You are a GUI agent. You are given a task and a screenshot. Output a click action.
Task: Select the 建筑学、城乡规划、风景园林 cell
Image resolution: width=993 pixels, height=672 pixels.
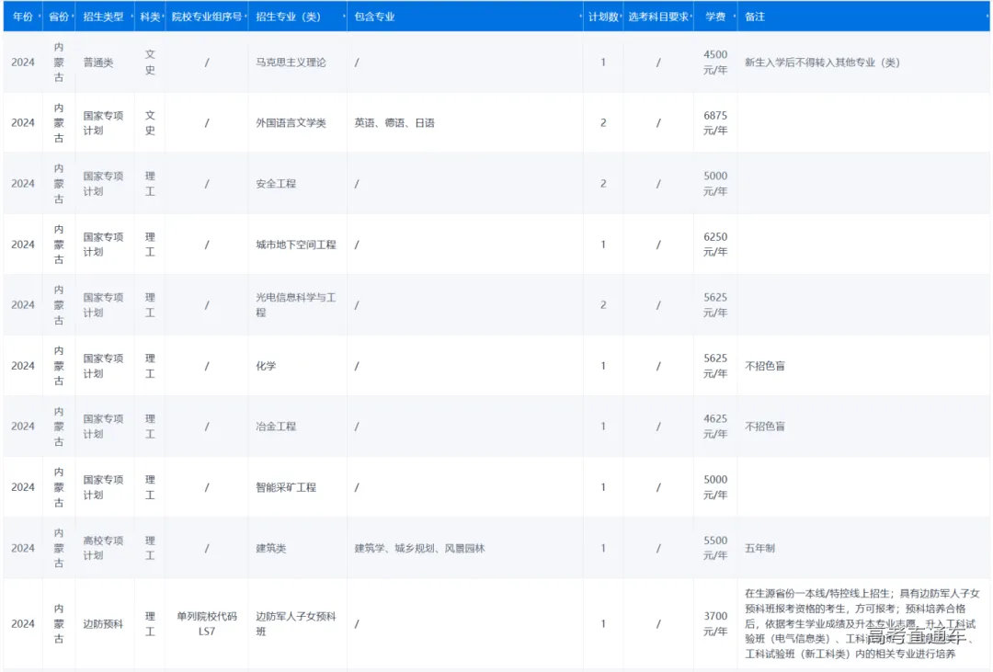point(419,548)
